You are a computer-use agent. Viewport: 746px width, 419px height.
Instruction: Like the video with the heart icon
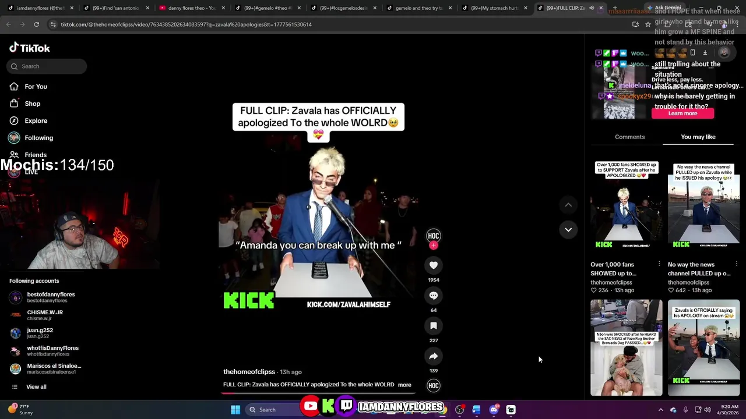tap(434, 265)
